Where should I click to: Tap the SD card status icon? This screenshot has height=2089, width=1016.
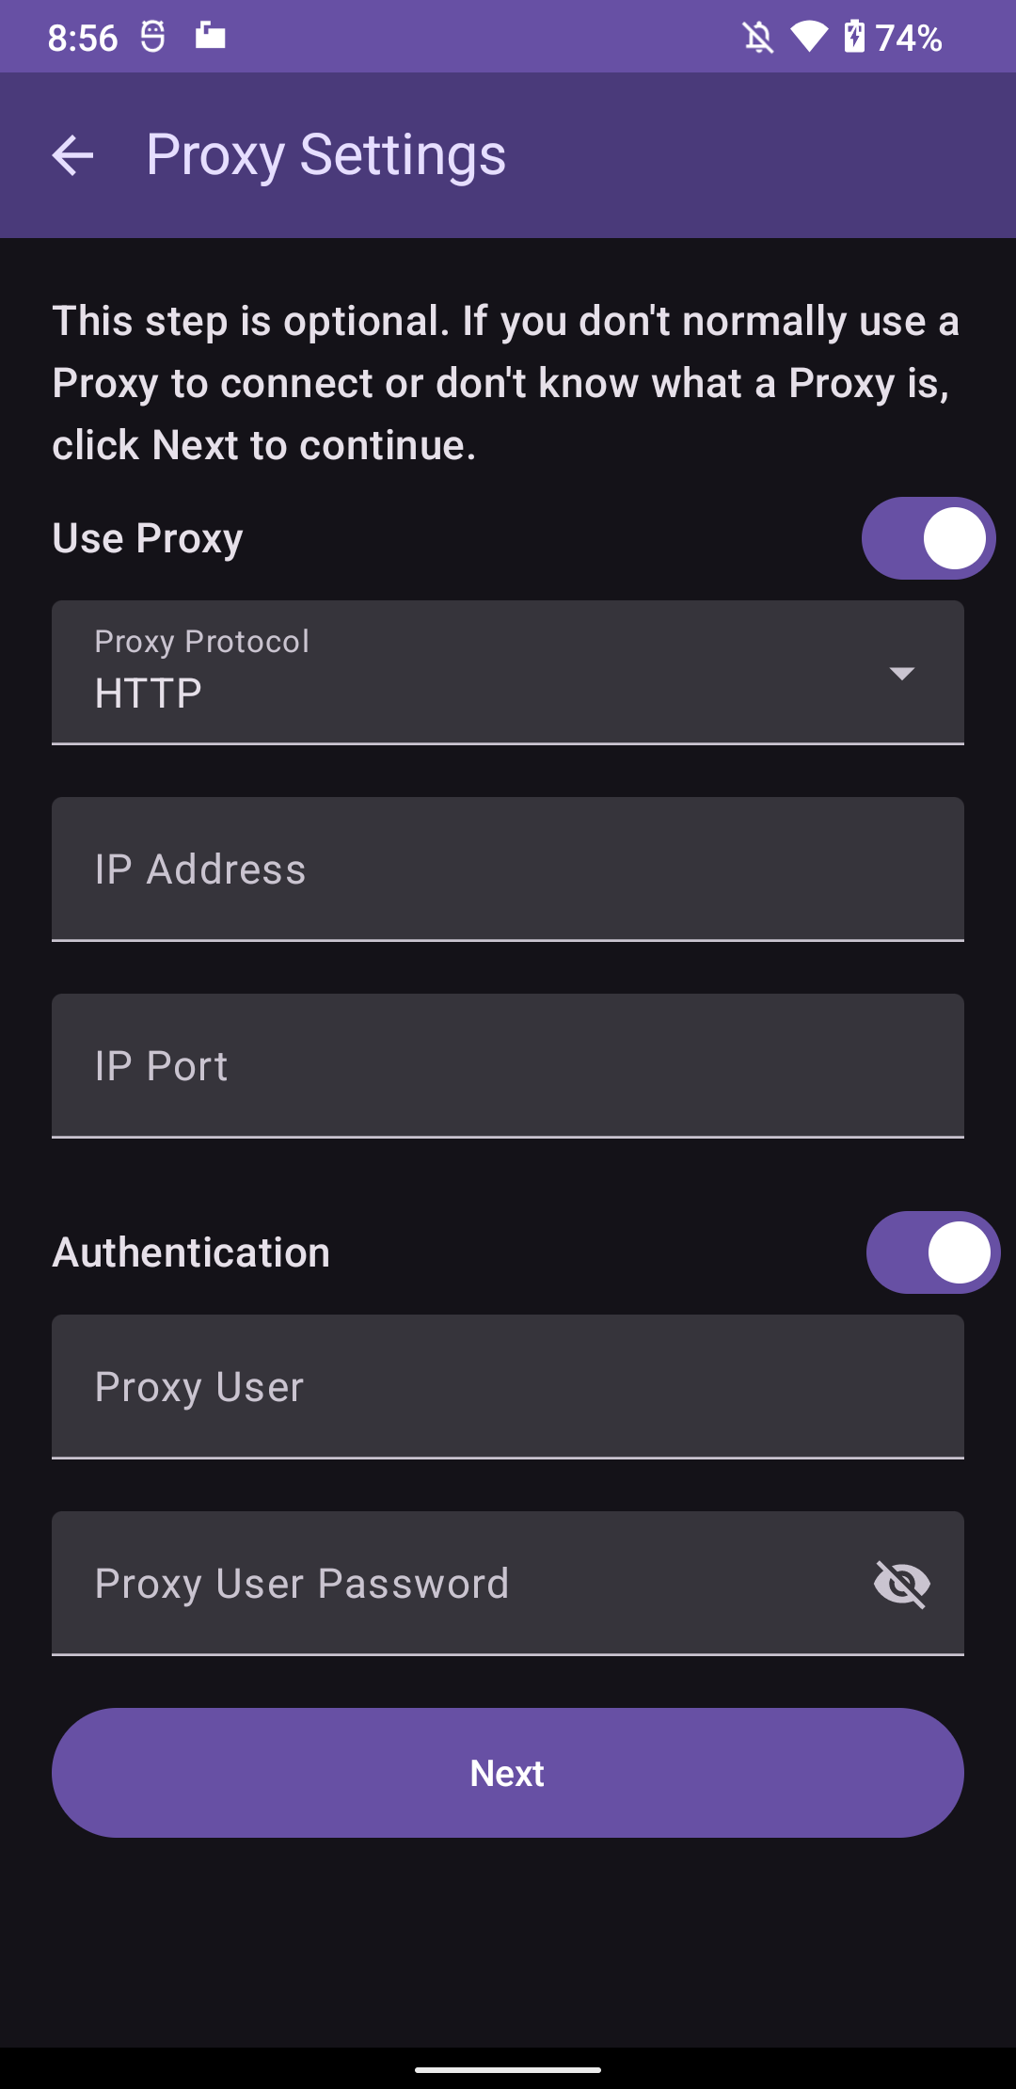(x=210, y=37)
